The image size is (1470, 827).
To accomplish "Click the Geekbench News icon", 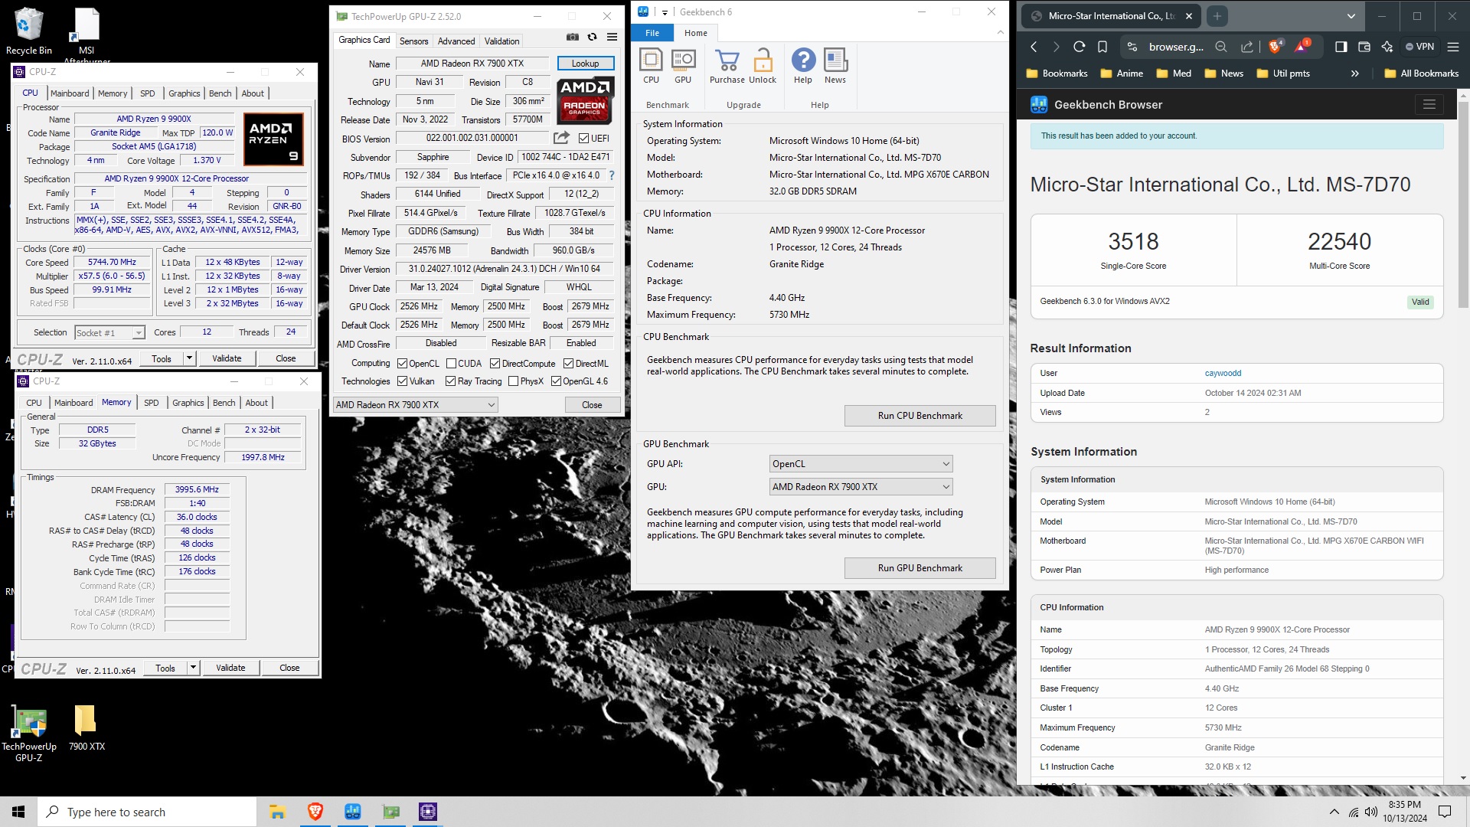I will [835, 66].
